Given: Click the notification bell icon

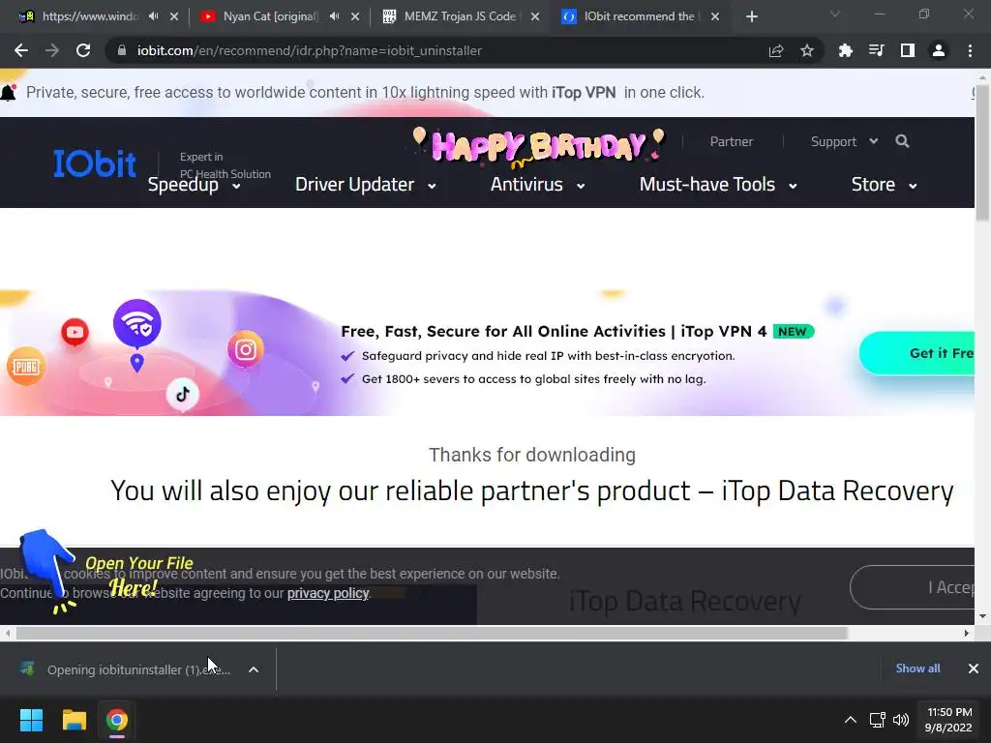Looking at the screenshot, I should 9,92.
